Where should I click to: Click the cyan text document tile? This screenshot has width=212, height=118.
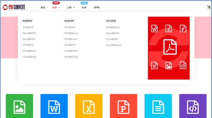click(158, 106)
